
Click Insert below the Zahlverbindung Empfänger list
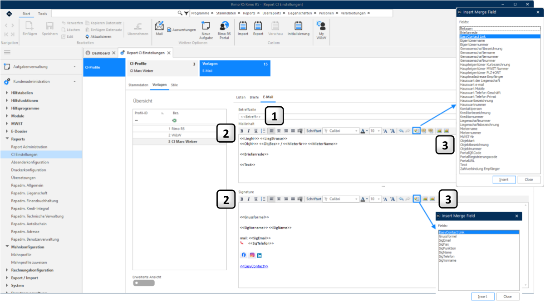pyautogui.click(x=504, y=179)
